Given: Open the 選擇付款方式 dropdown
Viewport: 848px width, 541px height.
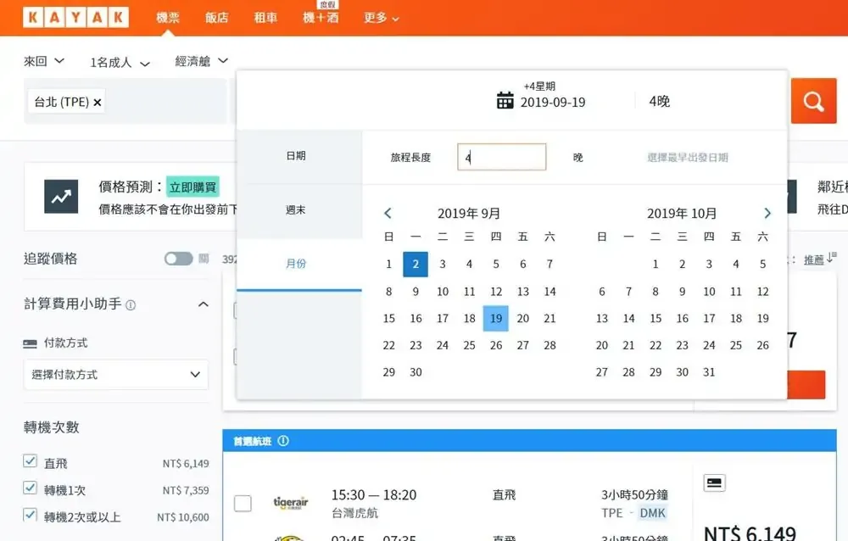Looking at the screenshot, I should (x=115, y=374).
